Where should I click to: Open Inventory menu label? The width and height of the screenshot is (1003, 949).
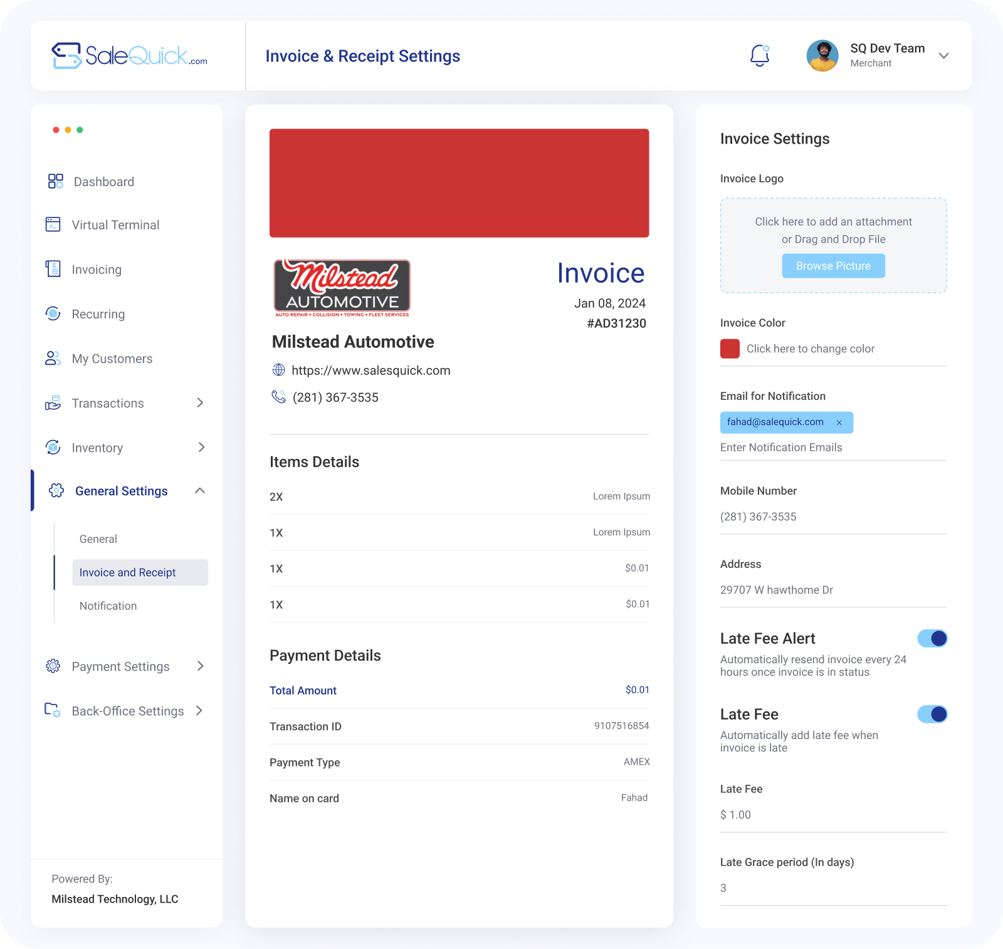tap(97, 448)
